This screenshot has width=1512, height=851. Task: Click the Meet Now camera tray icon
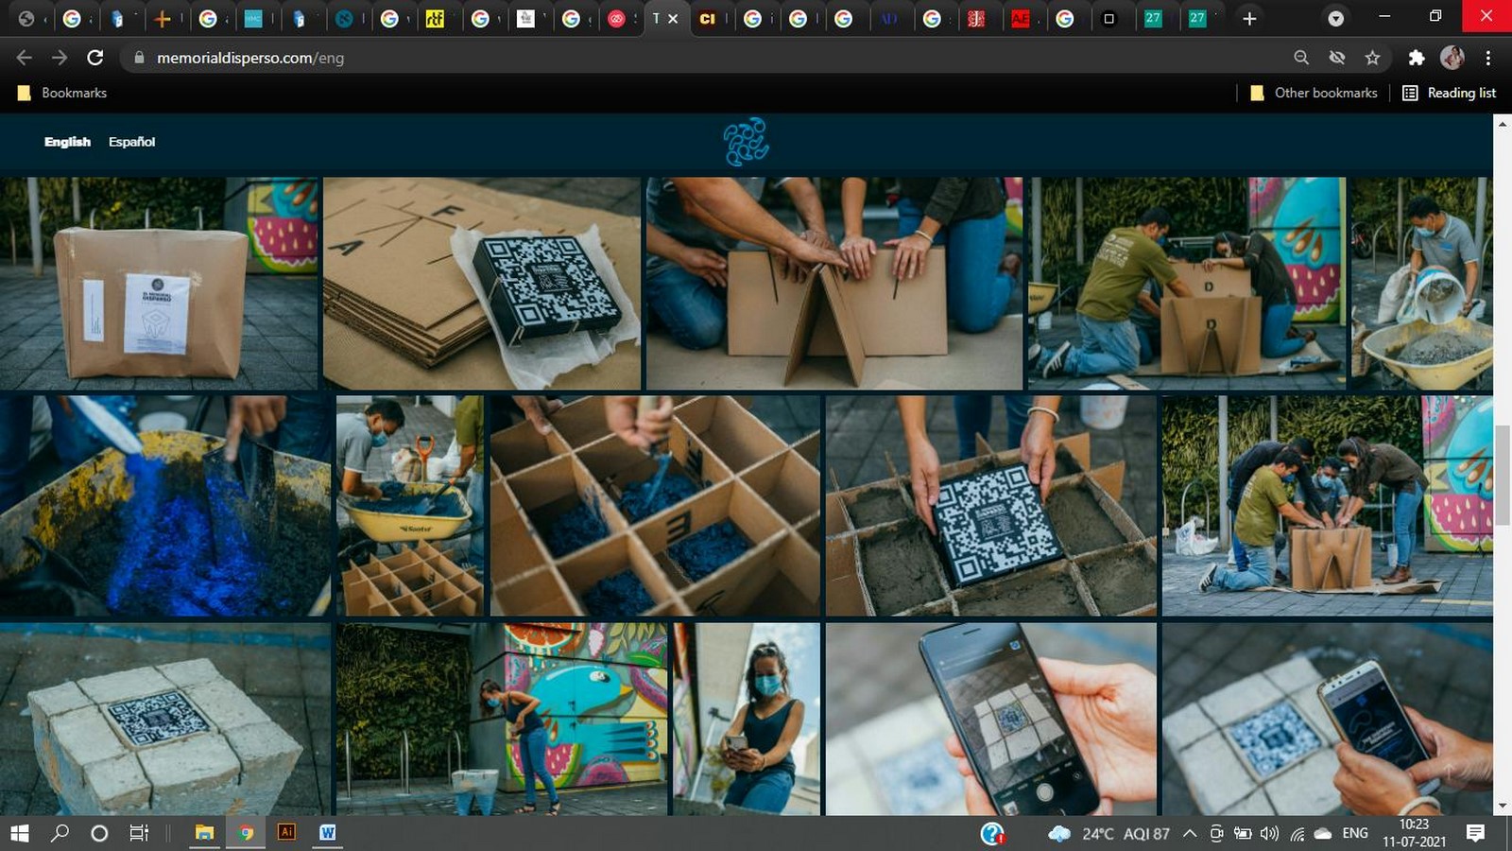[1216, 833]
